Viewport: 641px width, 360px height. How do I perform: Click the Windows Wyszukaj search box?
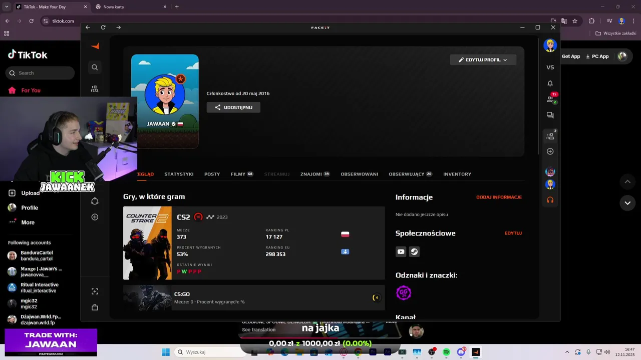coord(210,352)
